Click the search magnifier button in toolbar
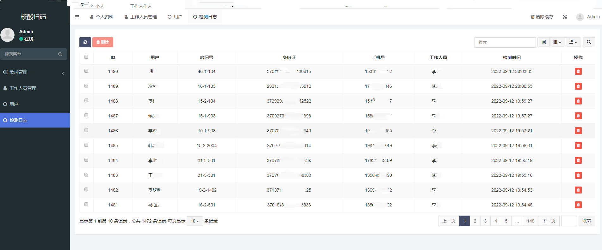Screen dimensions: 602x250 pyautogui.click(x=589, y=42)
